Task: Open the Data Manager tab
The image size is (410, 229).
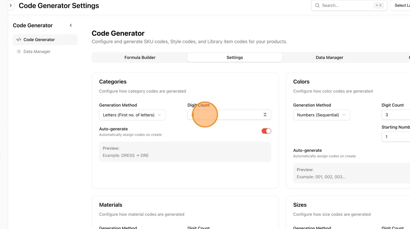Action: (x=329, y=57)
